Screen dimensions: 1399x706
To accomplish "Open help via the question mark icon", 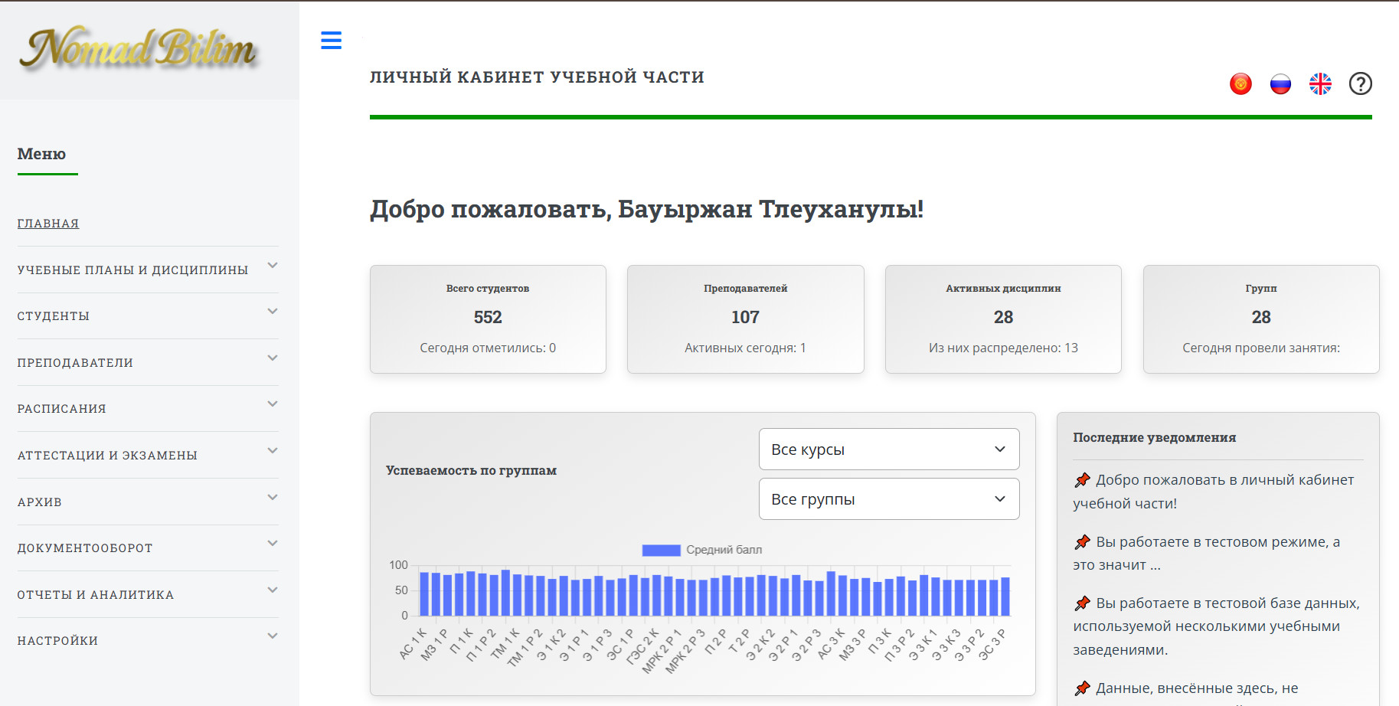I will (x=1360, y=83).
